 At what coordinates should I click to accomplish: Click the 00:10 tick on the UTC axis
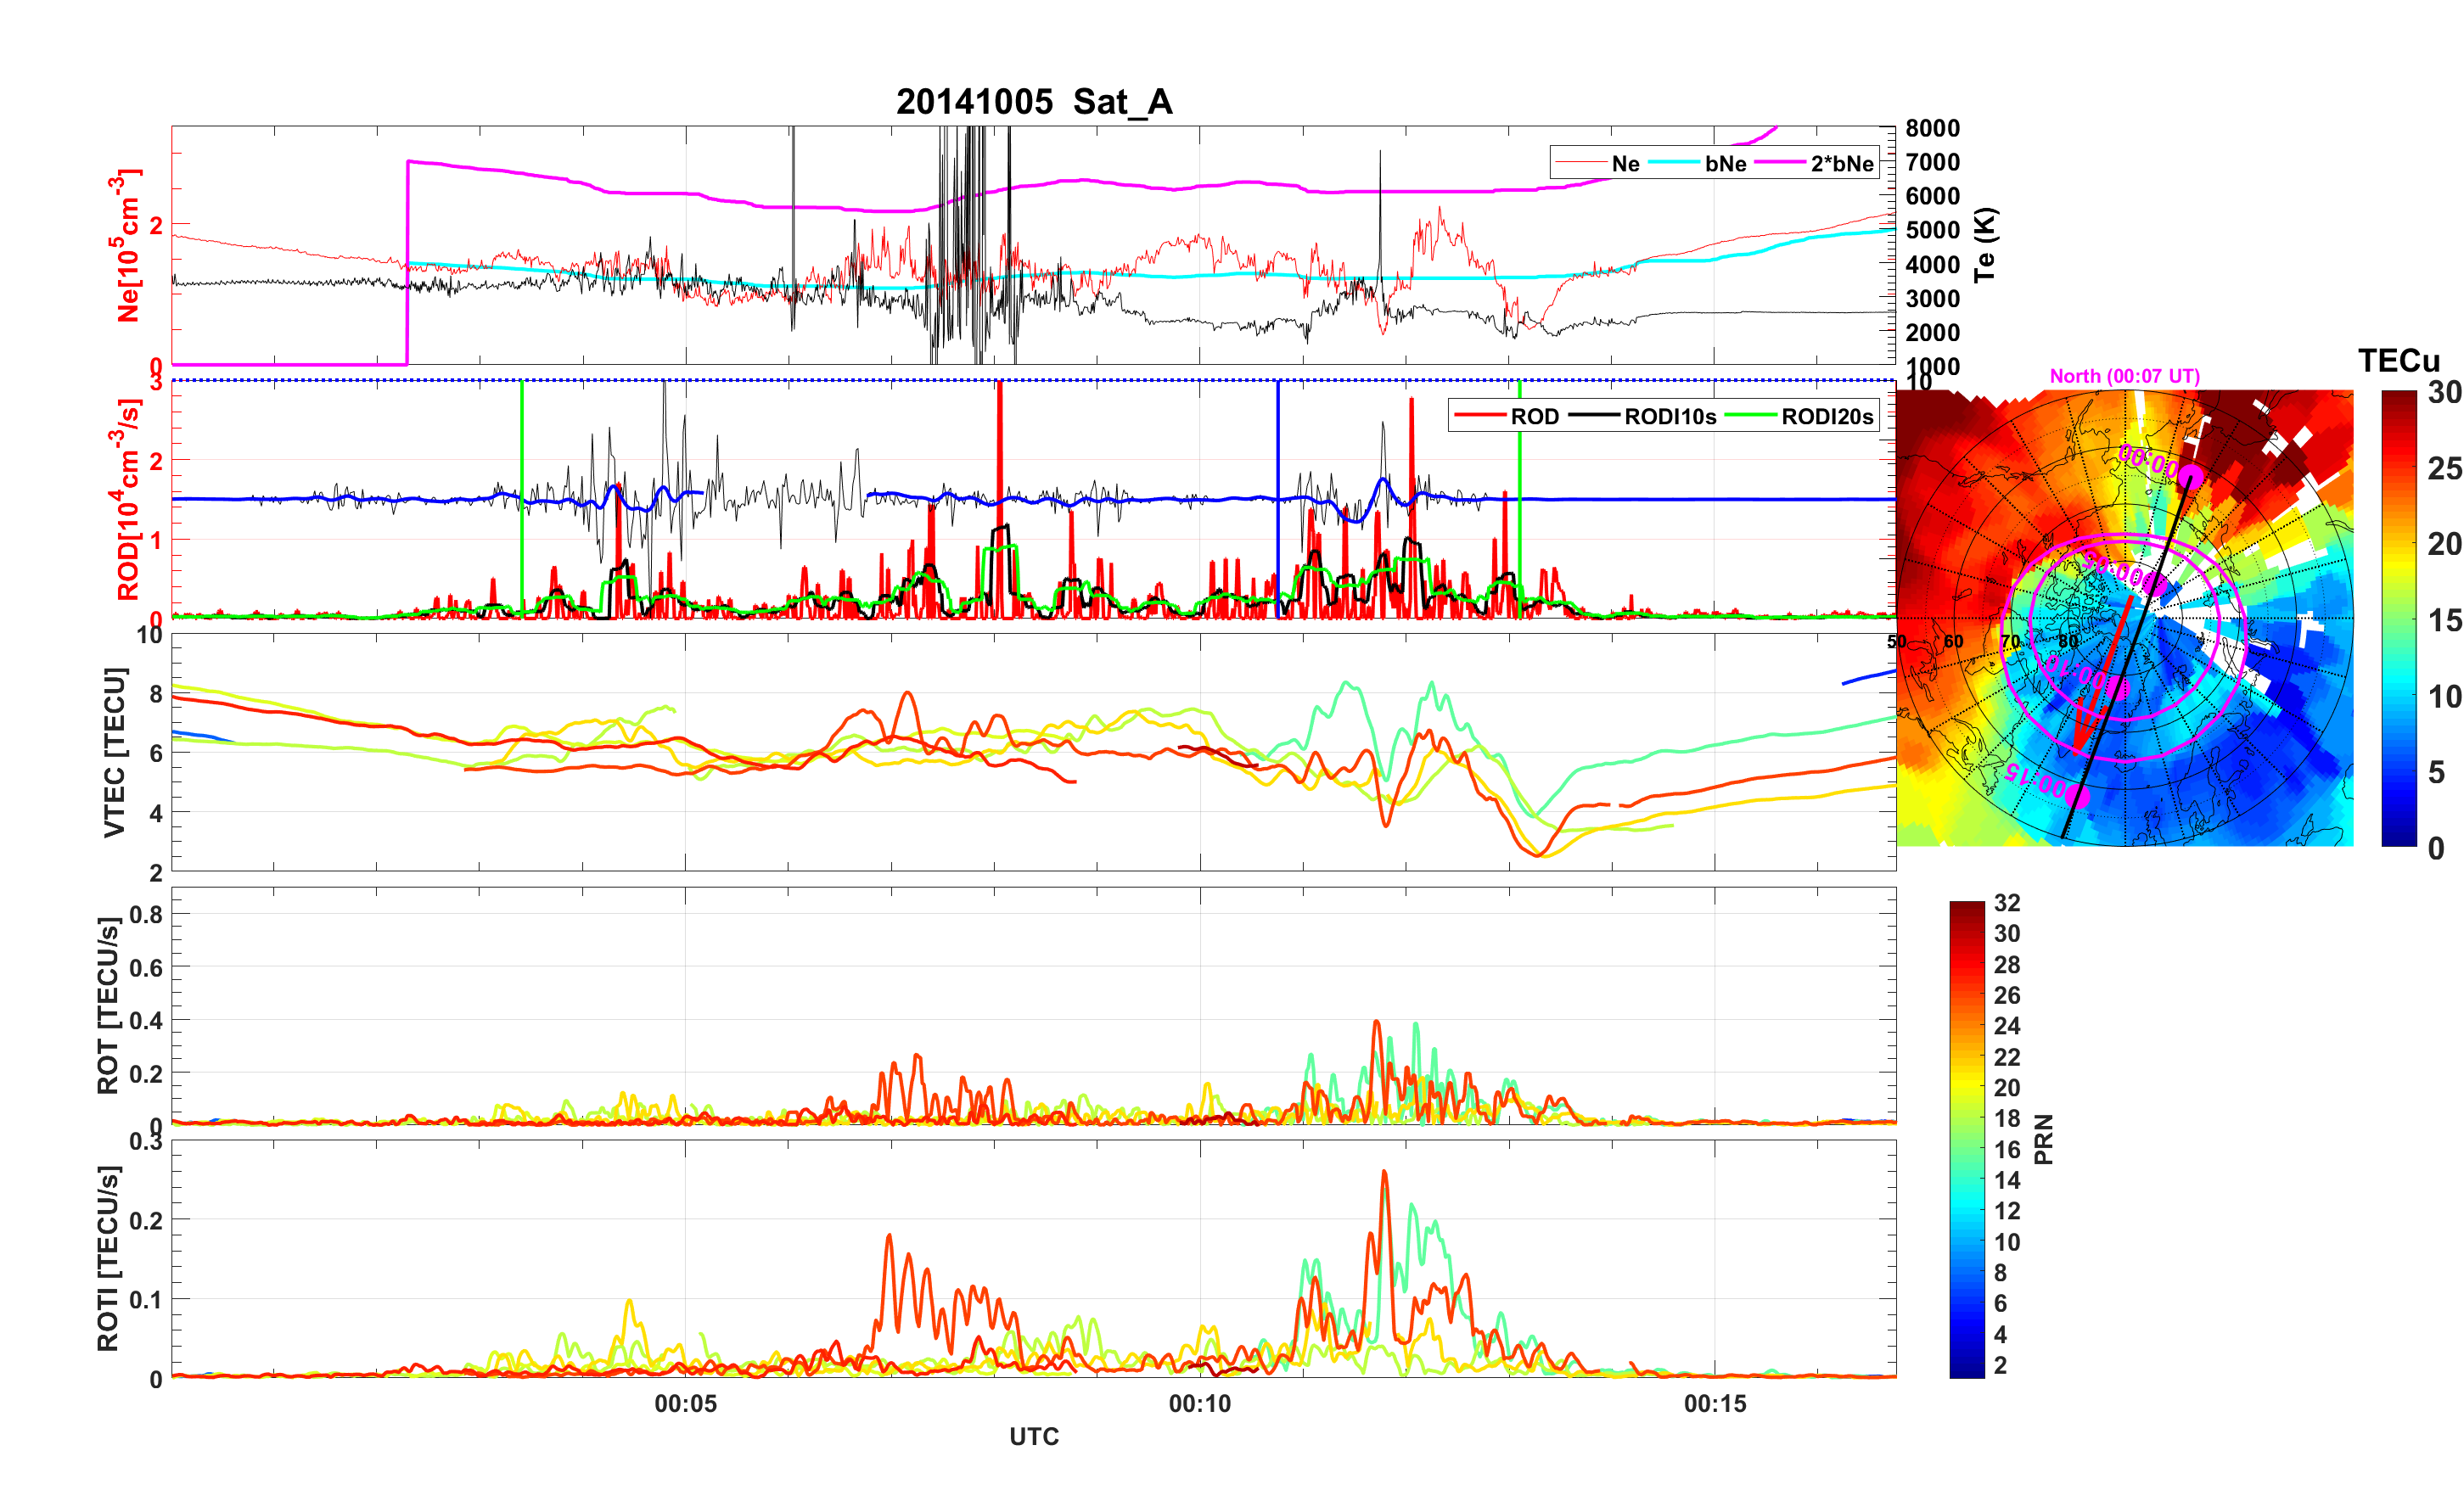1199,1403
